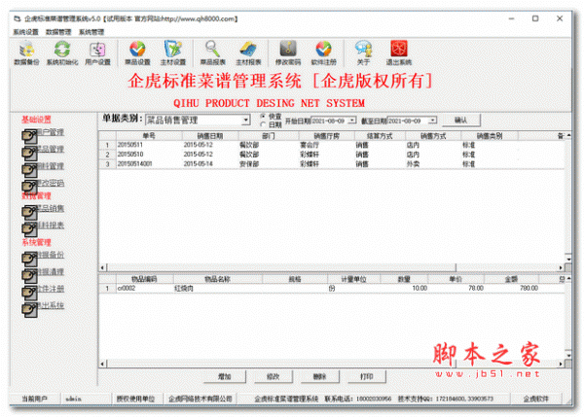Viewport: 584px width, 417px height.
Task: Select order row 20150511
Action: click(332, 145)
